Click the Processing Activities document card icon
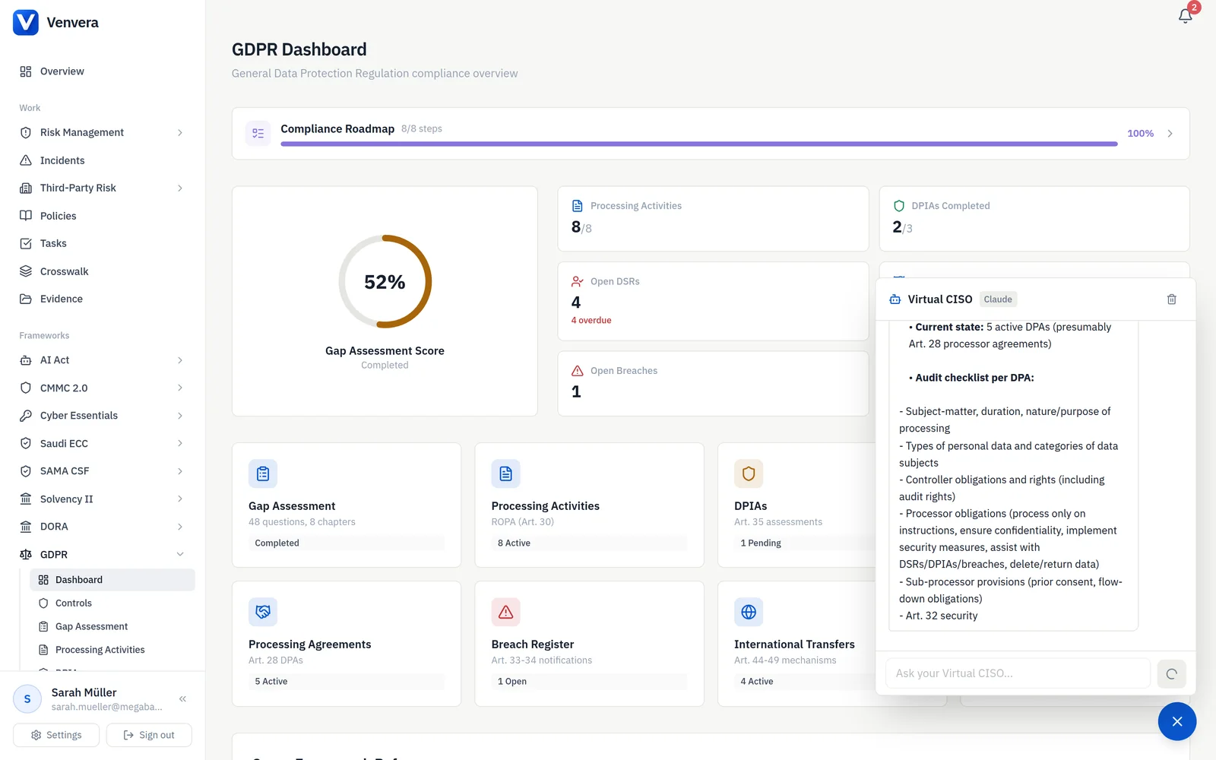 click(x=505, y=473)
